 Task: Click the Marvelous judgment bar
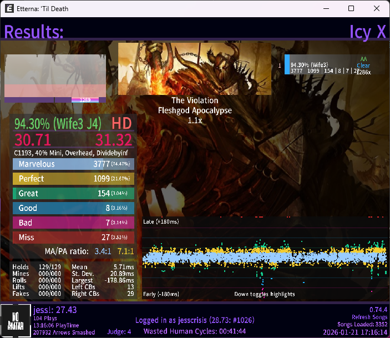click(73, 164)
